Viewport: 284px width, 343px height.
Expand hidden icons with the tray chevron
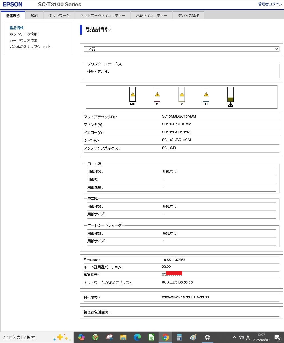(x=234, y=337)
